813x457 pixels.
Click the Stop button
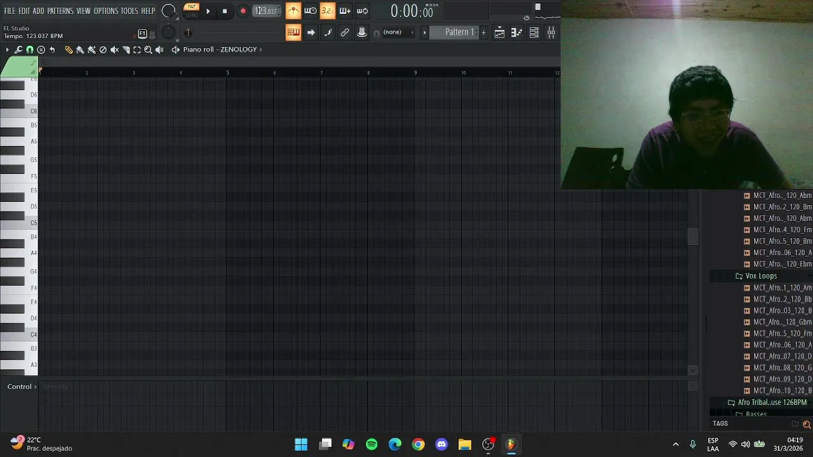point(224,11)
